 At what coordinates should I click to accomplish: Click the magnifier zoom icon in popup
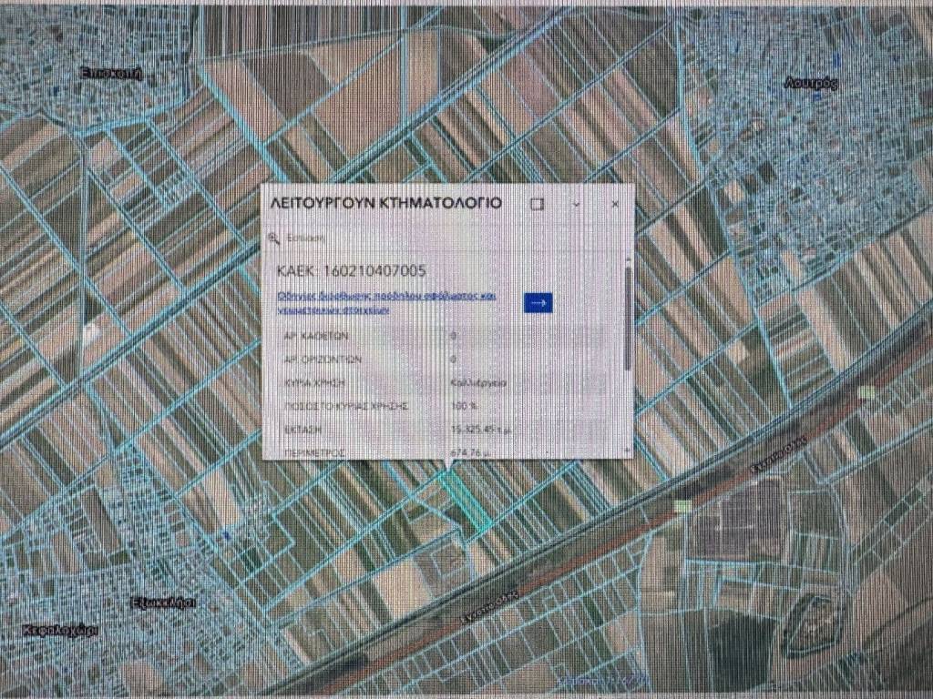tap(272, 238)
